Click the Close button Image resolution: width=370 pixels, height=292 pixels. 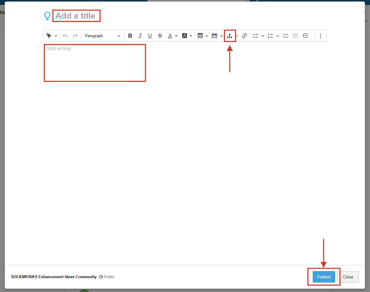[x=348, y=277]
